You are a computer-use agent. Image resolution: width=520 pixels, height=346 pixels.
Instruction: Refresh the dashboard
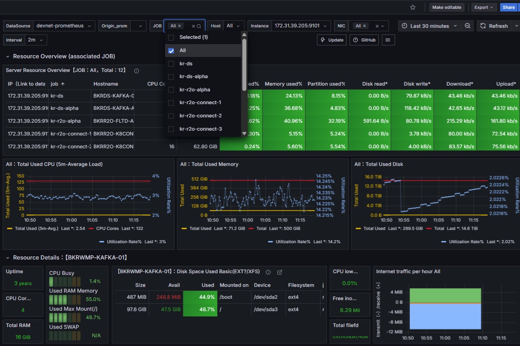pos(494,26)
